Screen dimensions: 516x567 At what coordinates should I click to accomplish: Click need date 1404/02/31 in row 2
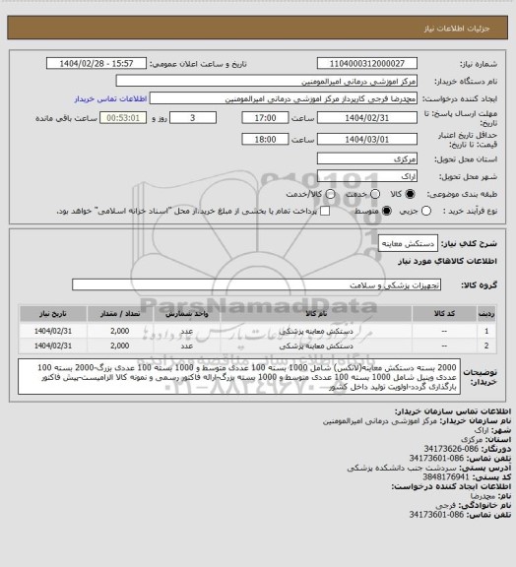pyautogui.click(x=53, y=346)
